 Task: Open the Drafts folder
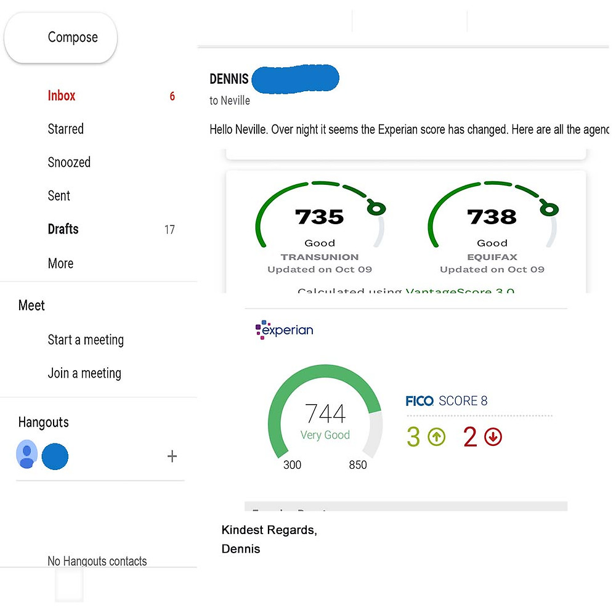(63, 229)
